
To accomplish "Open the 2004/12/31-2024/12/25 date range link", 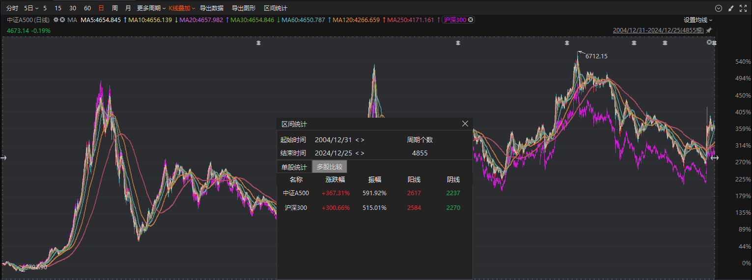I will [x=658, y=30].
